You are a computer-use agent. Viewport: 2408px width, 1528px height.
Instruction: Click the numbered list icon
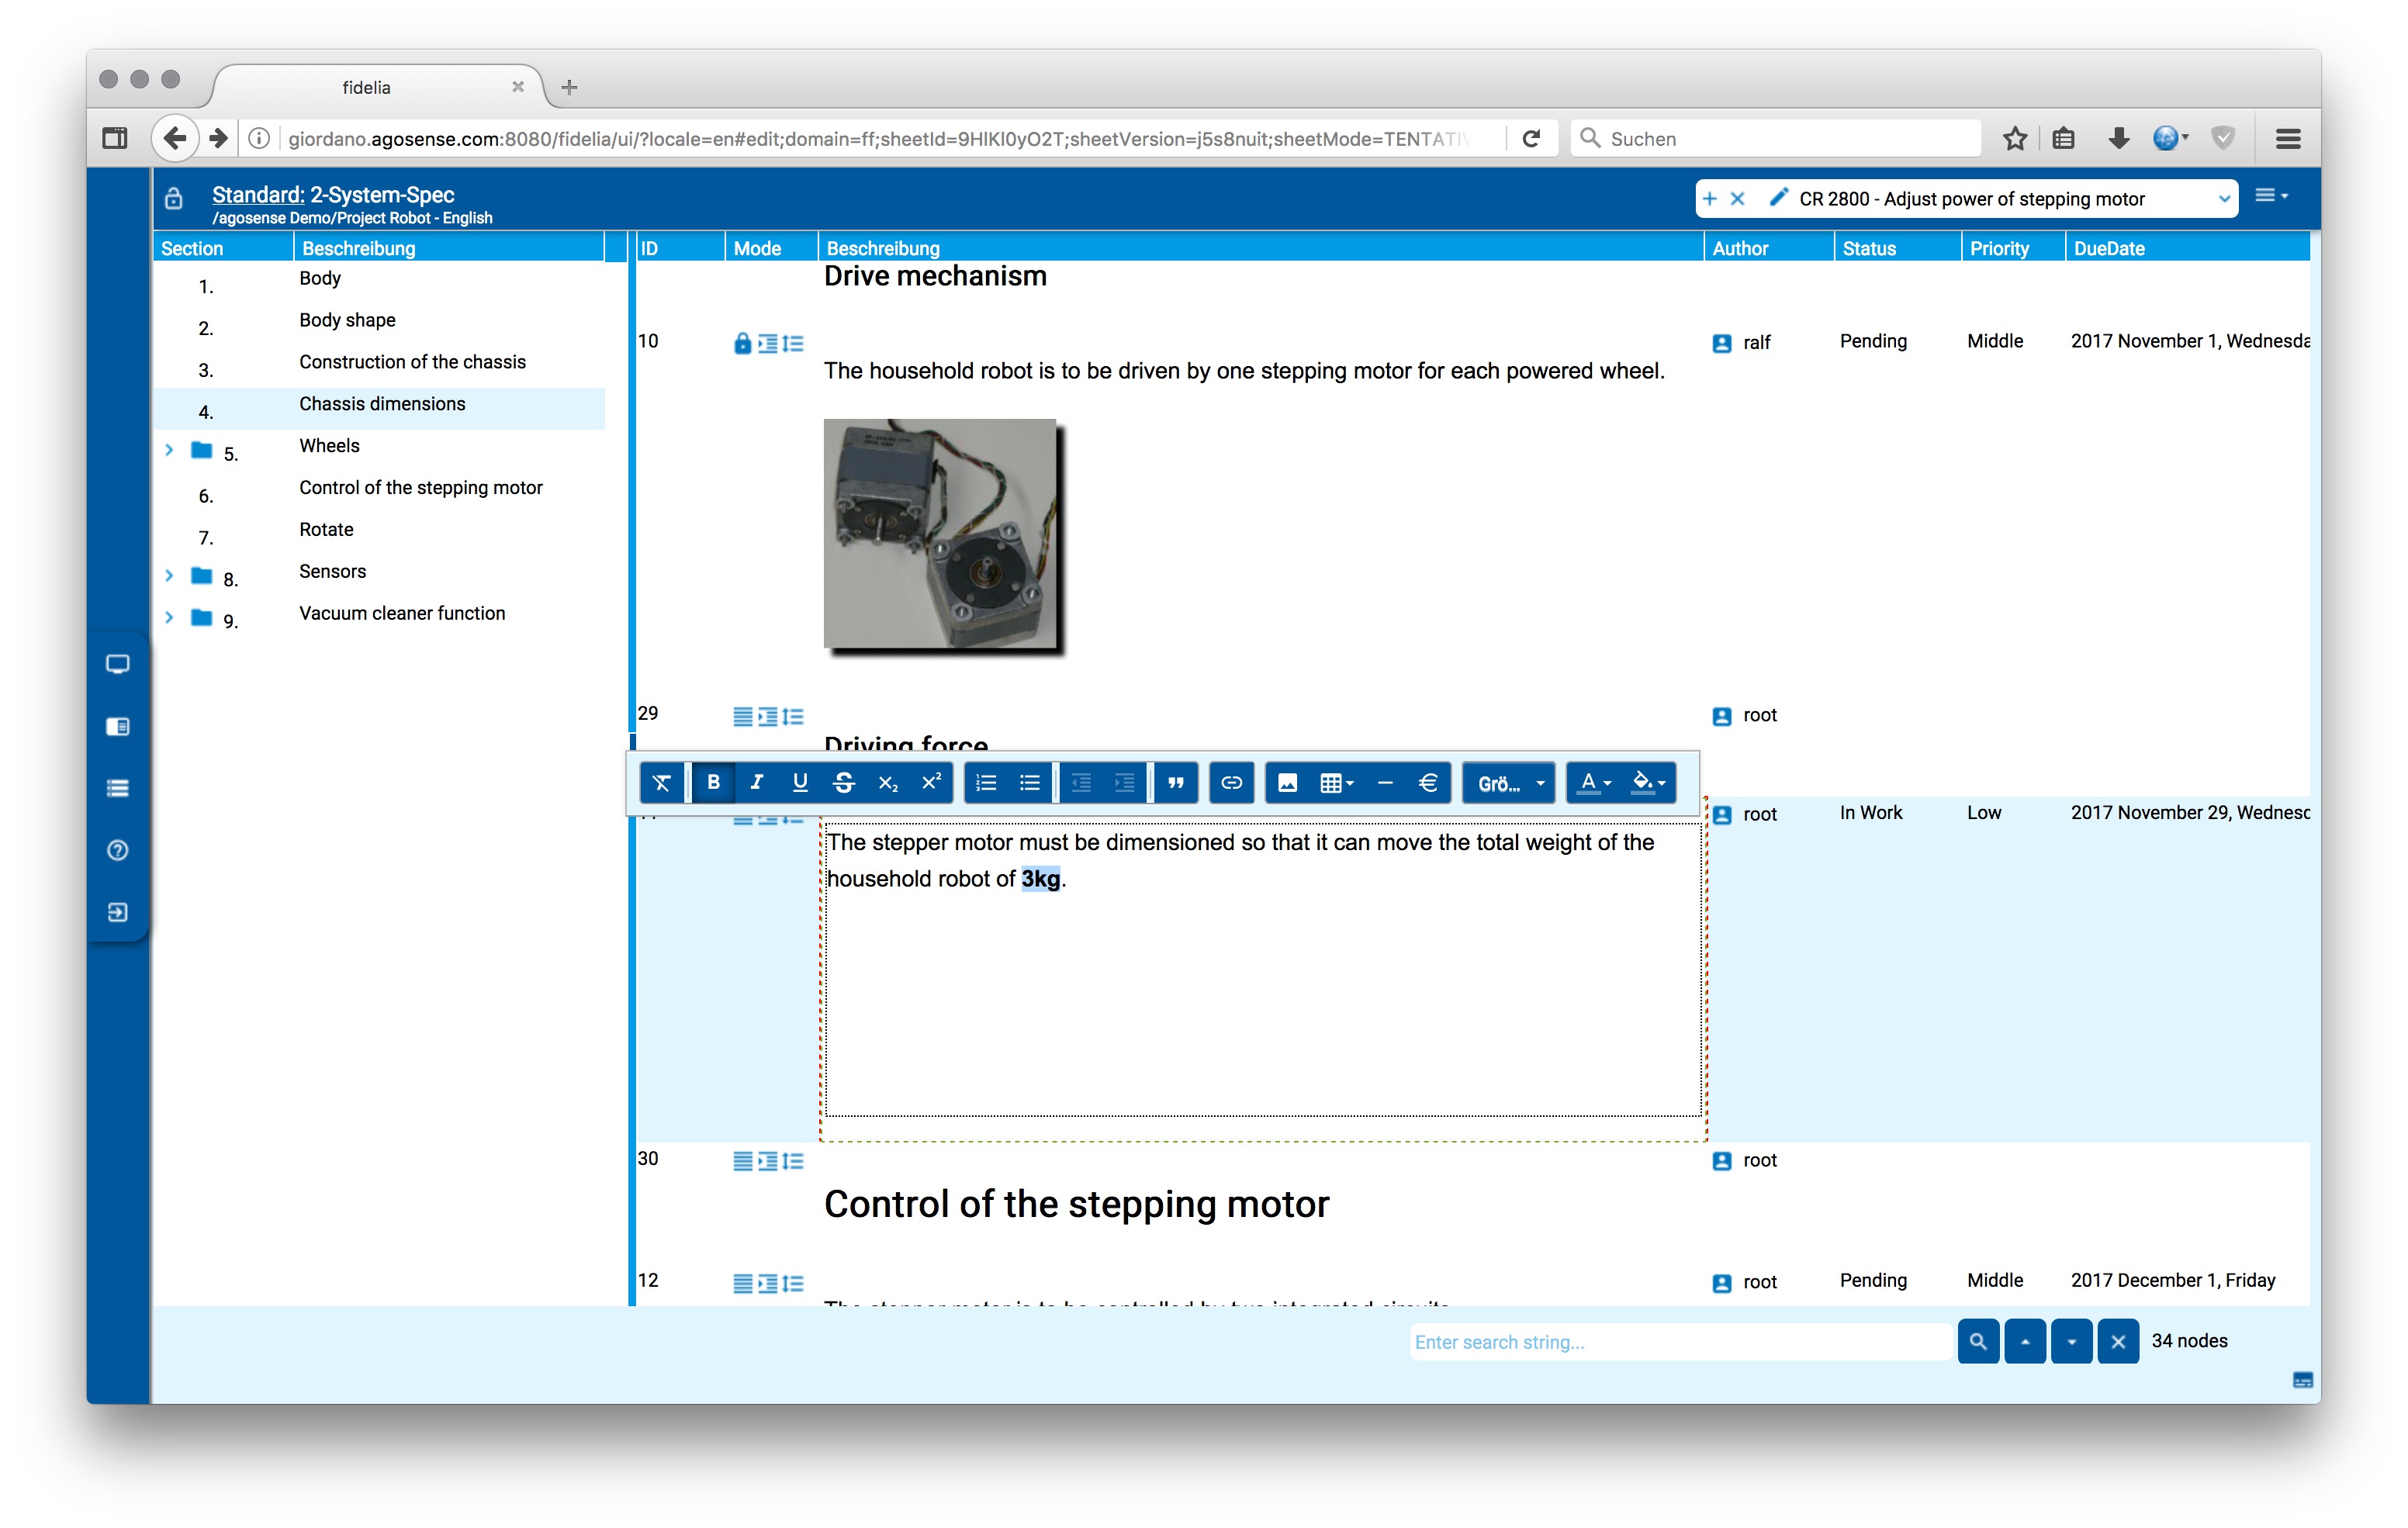986,783
